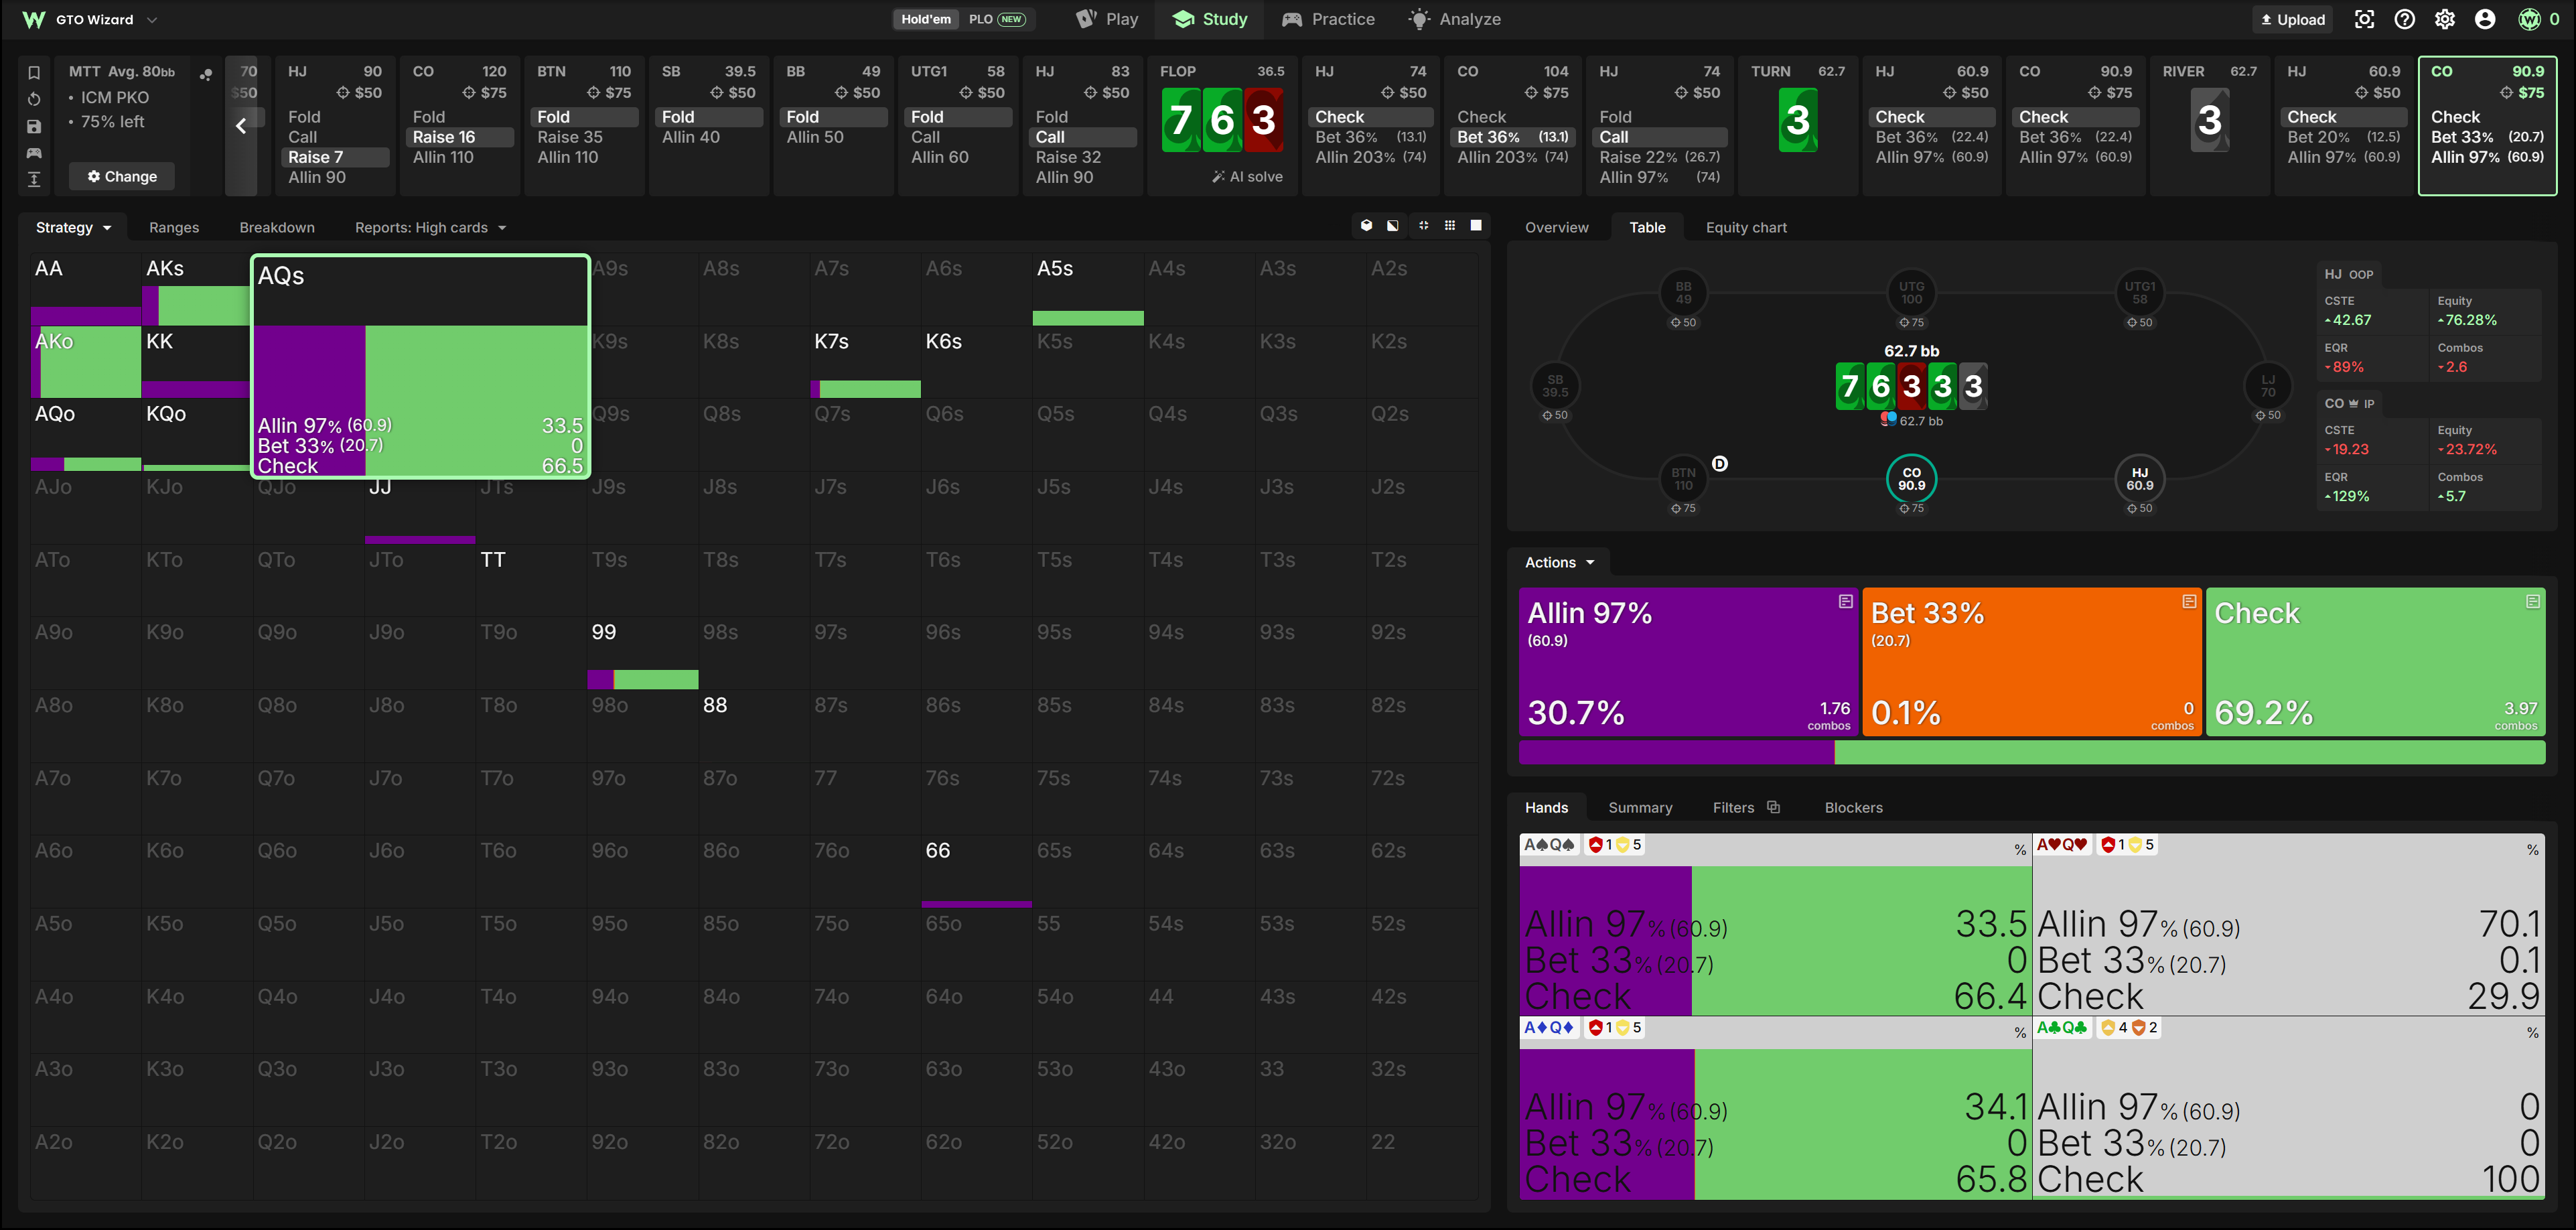Click the expand/collapse height icon in sidebar
The image size is (2576, 1230).
coord(34,179)
